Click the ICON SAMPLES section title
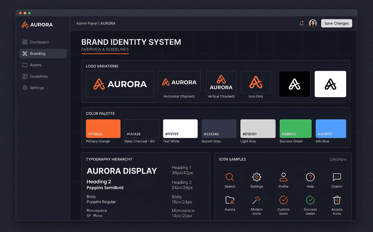 233,159
